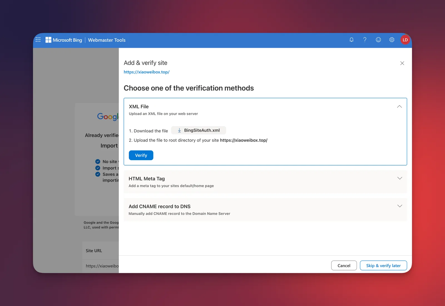Download the BingSiteAuth.xml file
This screenshot has height=306, width=445.
tap(199, 130)
